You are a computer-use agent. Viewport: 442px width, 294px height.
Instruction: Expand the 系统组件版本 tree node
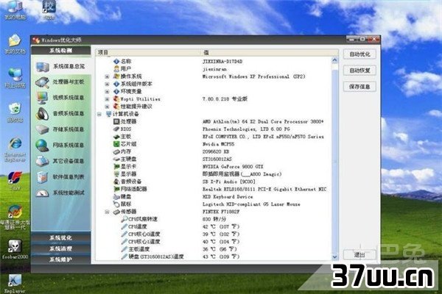point(107,84)
